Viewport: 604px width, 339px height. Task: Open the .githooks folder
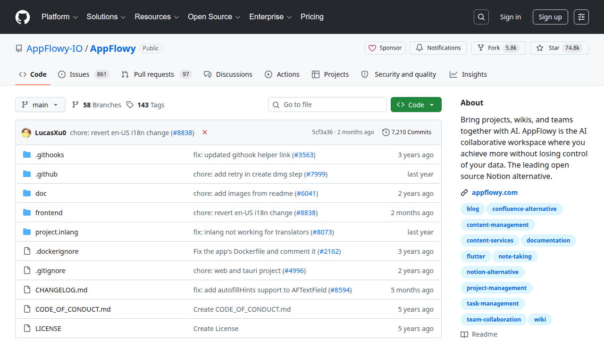click(50, 155)
